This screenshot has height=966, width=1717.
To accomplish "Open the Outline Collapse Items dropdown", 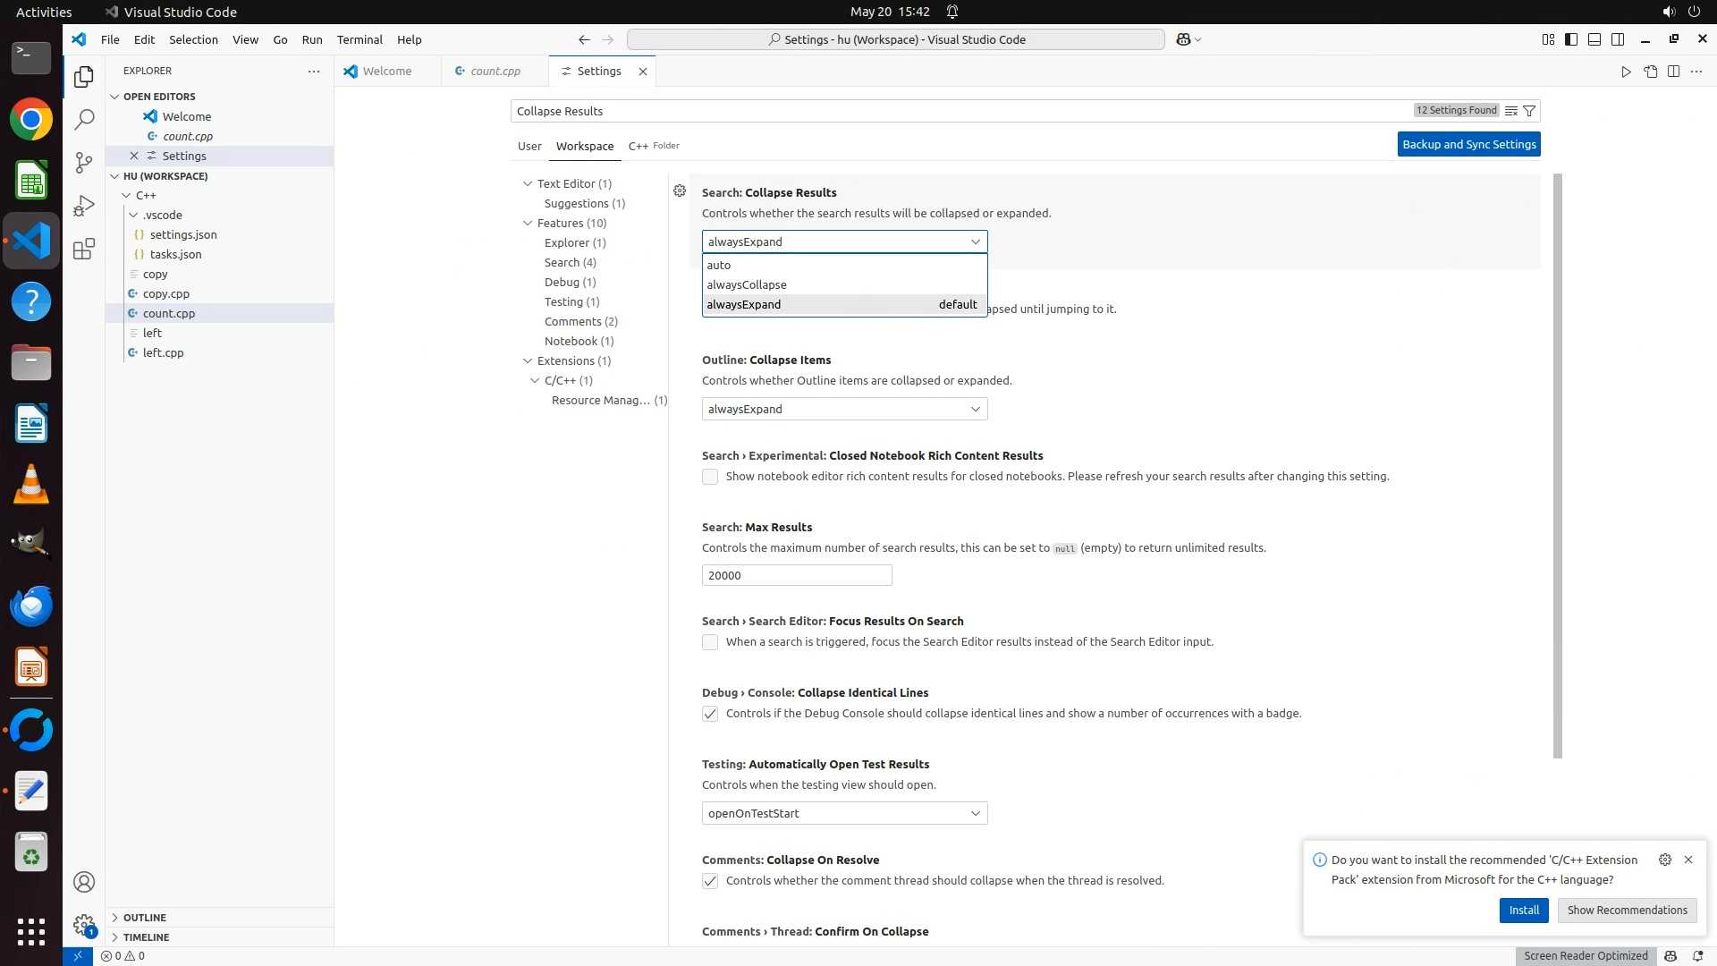I will click(x=844, y=409).
